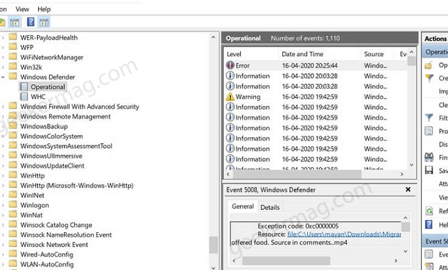Click the Refresh green icon in Actions
The image size is (448, 270).
[429, 211]
